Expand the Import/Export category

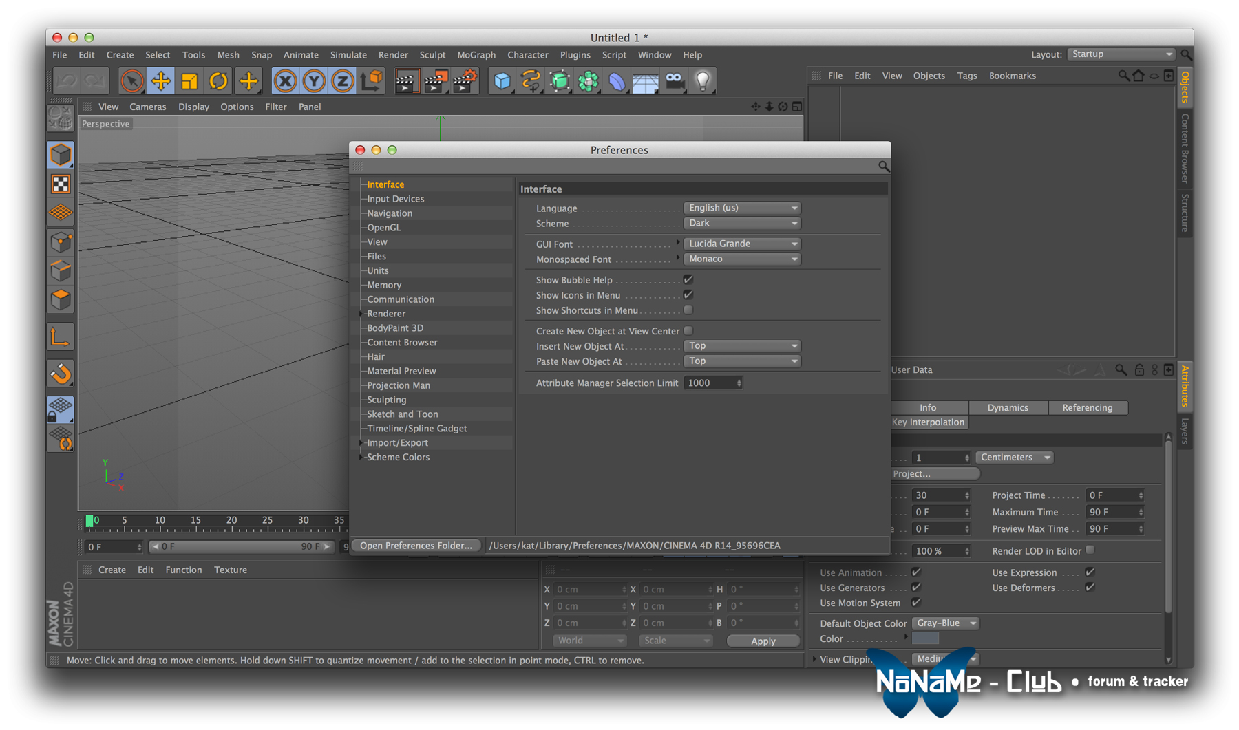[x=361, y=443]
